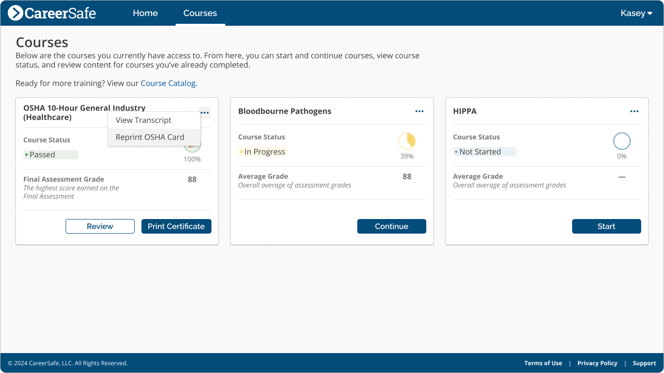Screen dimensions: 664x373
Task: Open the three-dot menu on HIPPA card
Action: tap(634, 111)
